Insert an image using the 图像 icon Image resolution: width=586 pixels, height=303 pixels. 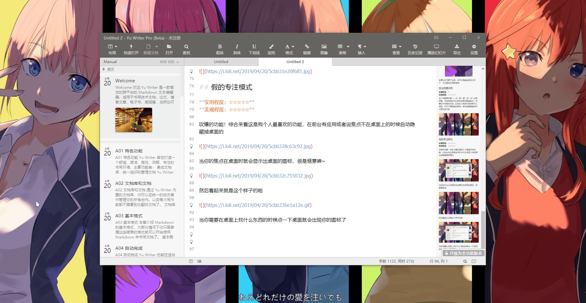[x=324, y=47]
